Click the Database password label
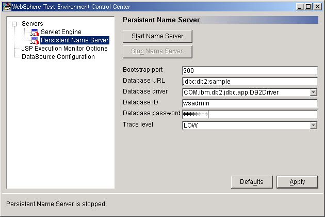The height and width of the screenshot is (217, 325). click(x=152, y=113)
